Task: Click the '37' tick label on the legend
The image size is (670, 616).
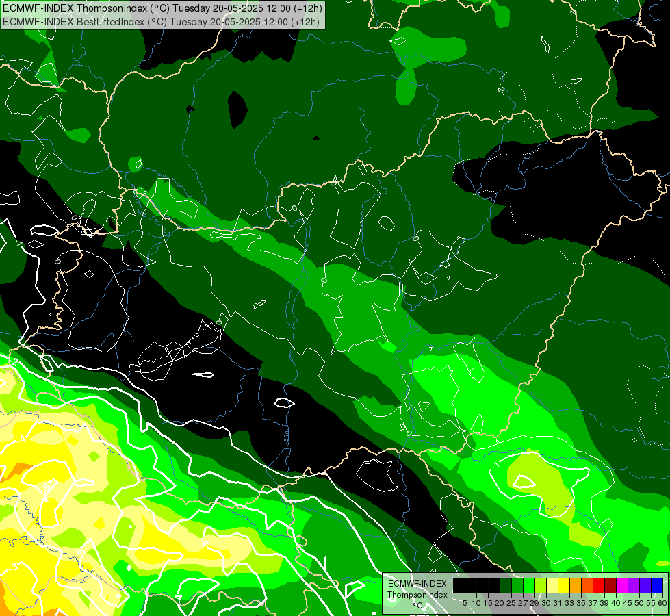Action: point(593,603)
